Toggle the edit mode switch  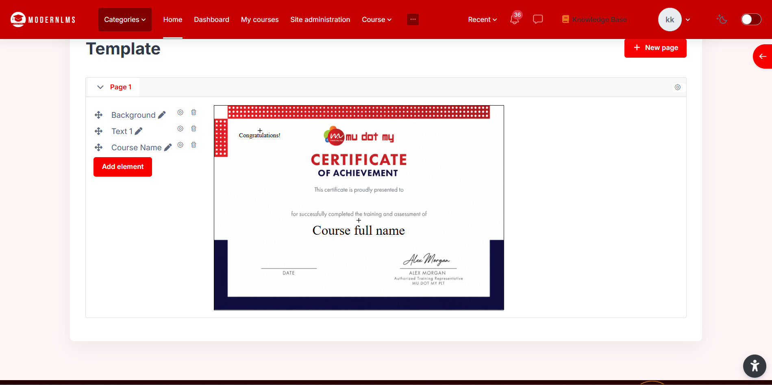751,19
